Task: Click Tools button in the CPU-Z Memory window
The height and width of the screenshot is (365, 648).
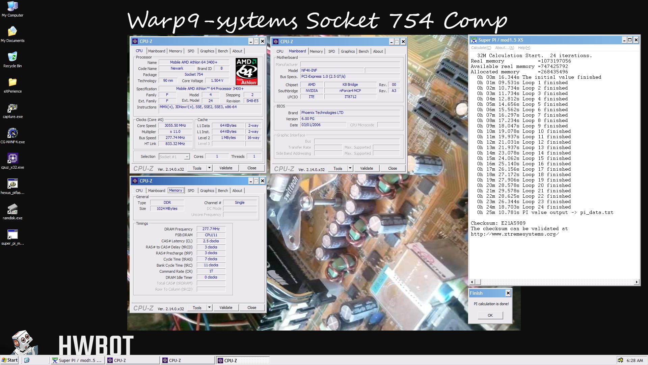Action: [x=197, y=308]
